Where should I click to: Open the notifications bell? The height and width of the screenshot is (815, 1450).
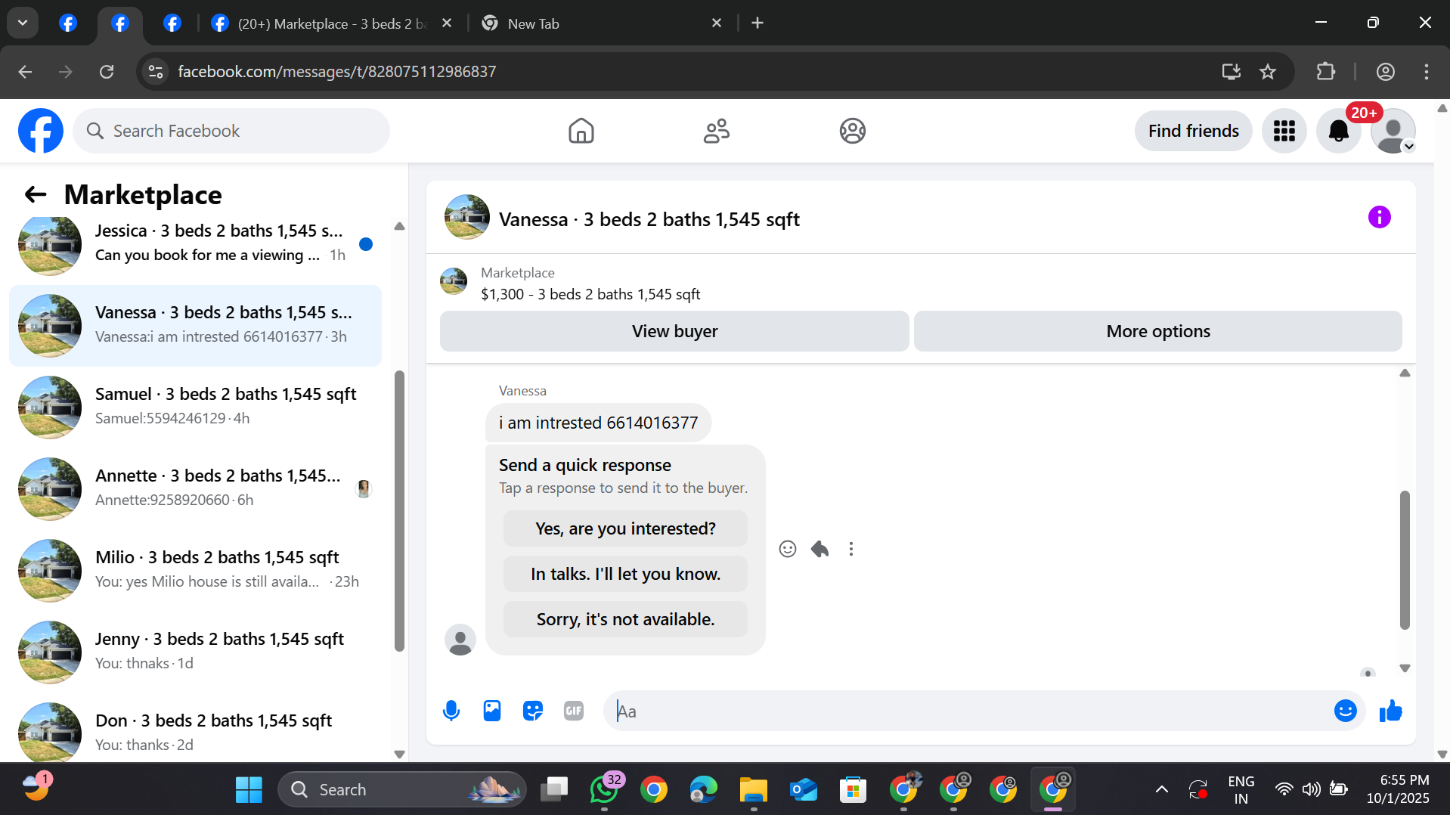pos(1338,131)
